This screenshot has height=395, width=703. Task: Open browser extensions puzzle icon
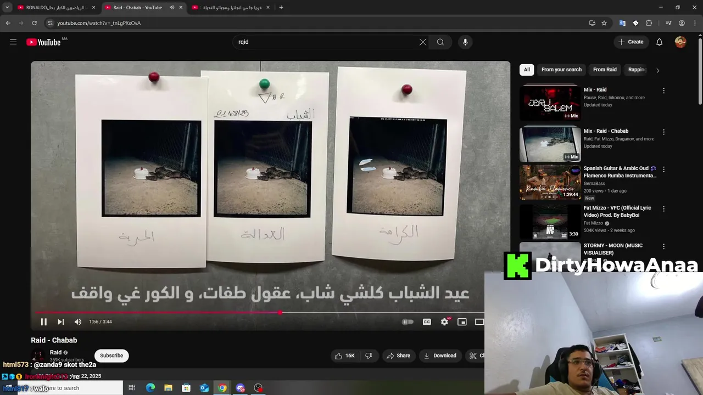click(649, 23)
